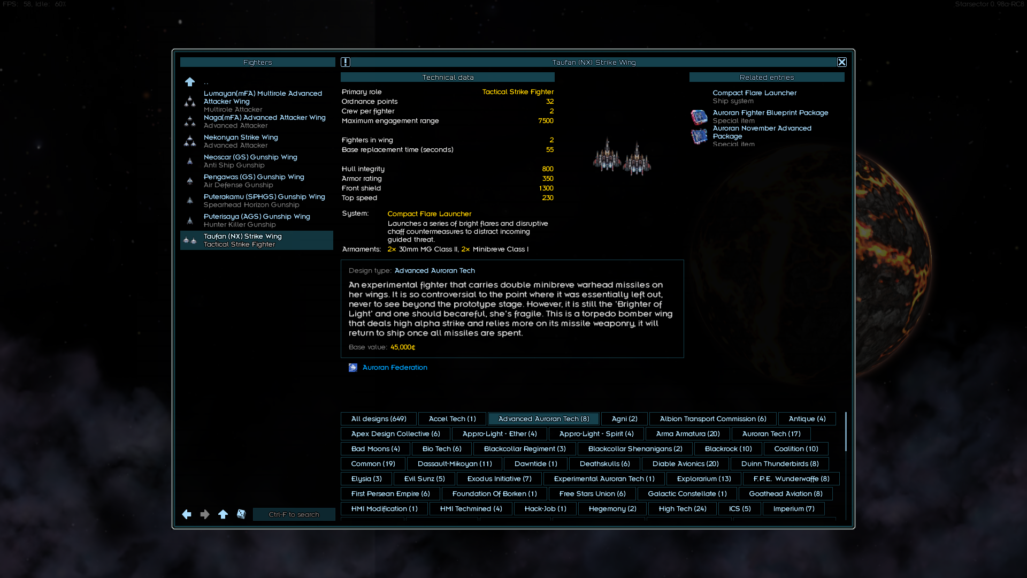Click the Auroran Fighter Blueprint Package icon
This screenshot has height=578, width=1027.
pos(699,117)
